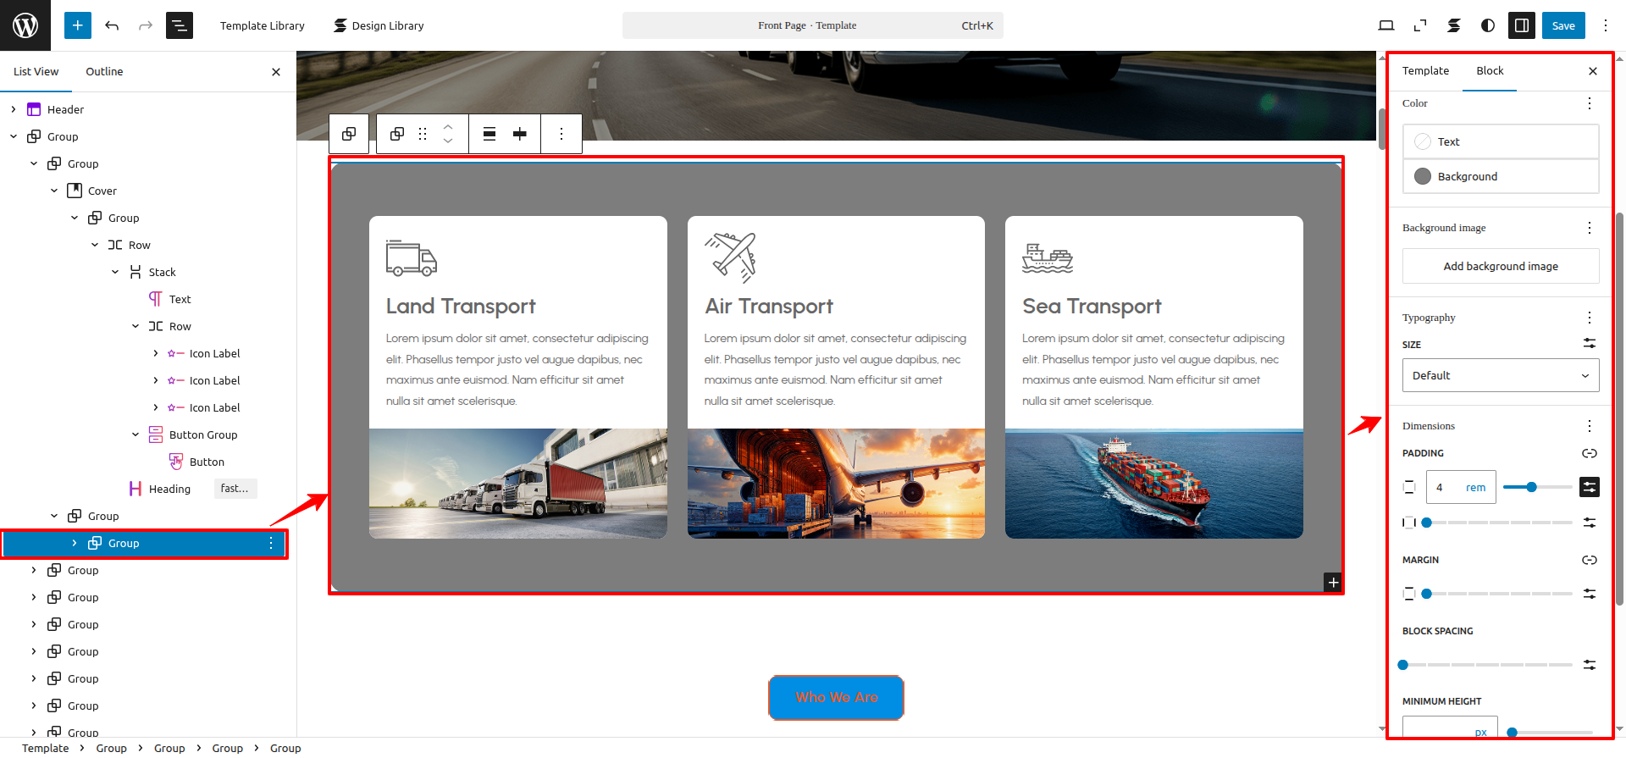Click the undo arrow icon

click(x=112, y=25)
